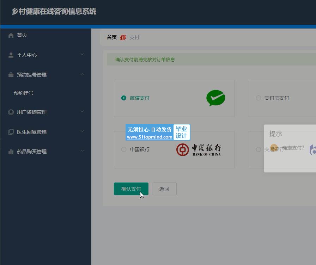Click the lifebuoy icon beside 用户咨询管理

[11, 112]
